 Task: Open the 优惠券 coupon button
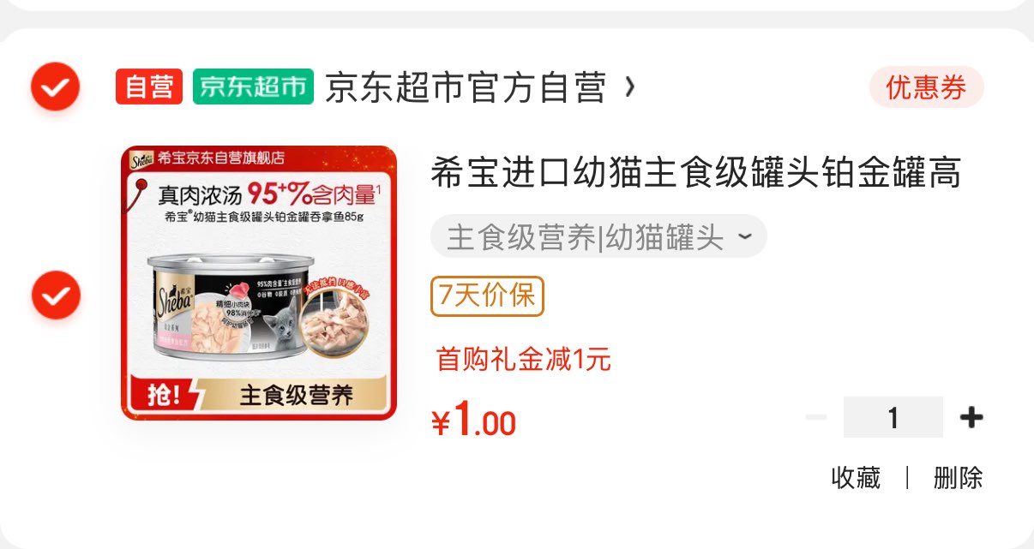point(926,87)
